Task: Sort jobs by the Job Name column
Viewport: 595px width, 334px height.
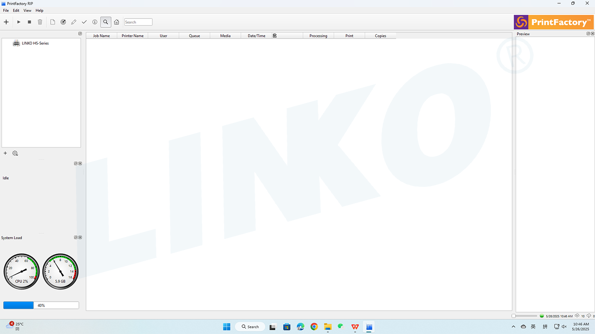Action: (x=101, y=36)
